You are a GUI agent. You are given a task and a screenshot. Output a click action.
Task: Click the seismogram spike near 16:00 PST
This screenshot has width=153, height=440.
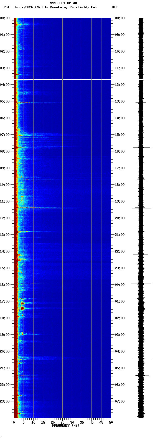coord(141,284)
